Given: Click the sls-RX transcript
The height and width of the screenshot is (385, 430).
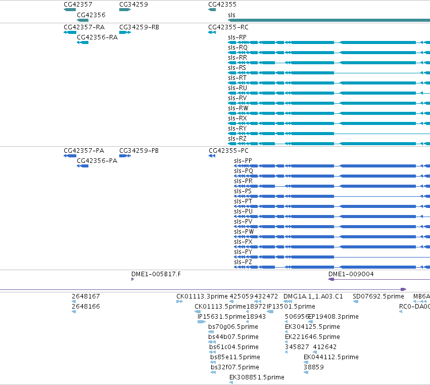Looking at the screenshot, I should [329, 123].
